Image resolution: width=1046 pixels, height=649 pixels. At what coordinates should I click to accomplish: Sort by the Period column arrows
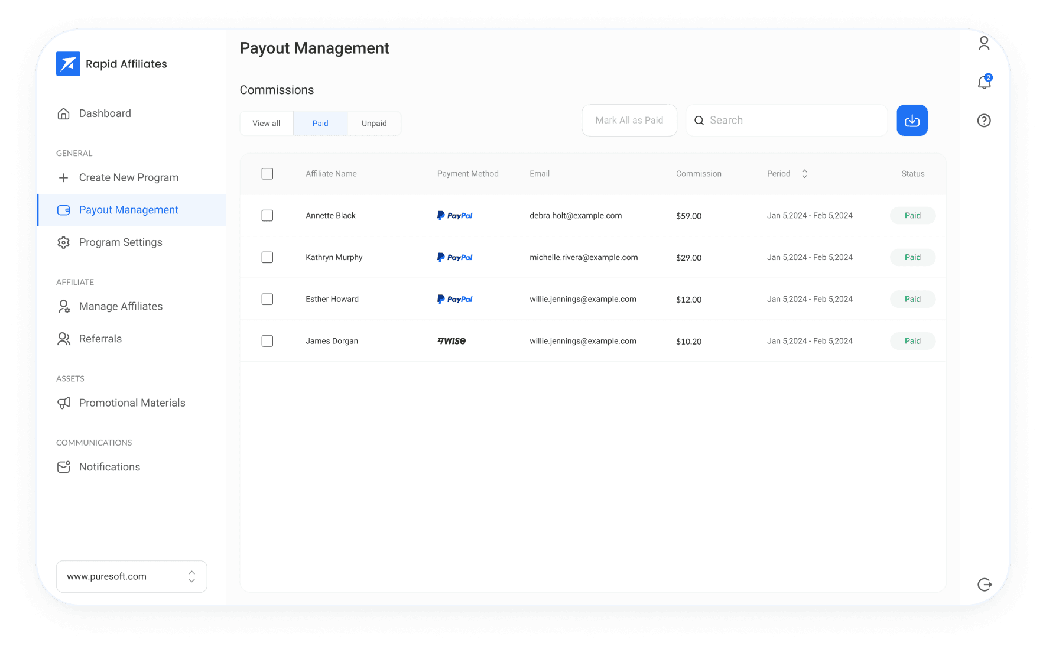point(804,174)
